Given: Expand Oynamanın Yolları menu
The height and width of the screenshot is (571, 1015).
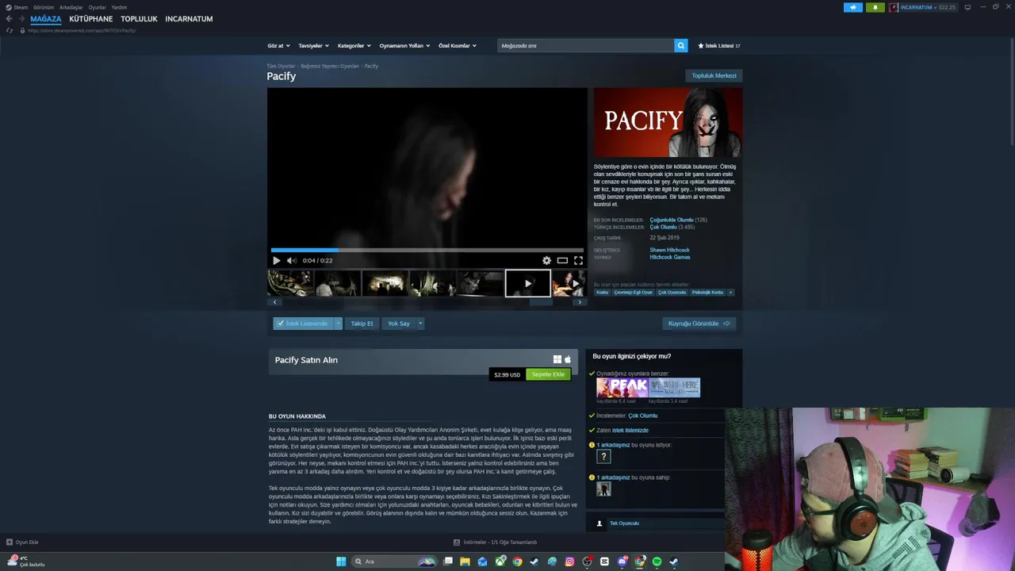Looking at the screenshot, I should pyautogui.click(x=404, y=46).
